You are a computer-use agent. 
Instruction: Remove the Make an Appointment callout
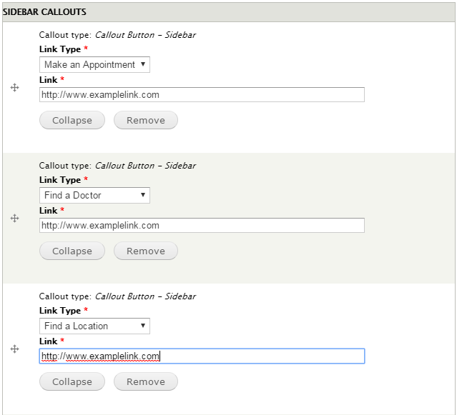click(146, 120)
